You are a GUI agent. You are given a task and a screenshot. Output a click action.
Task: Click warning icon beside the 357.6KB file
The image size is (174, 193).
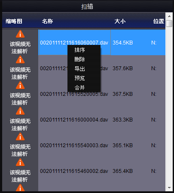pyautogui.click(x=20, y=59)
